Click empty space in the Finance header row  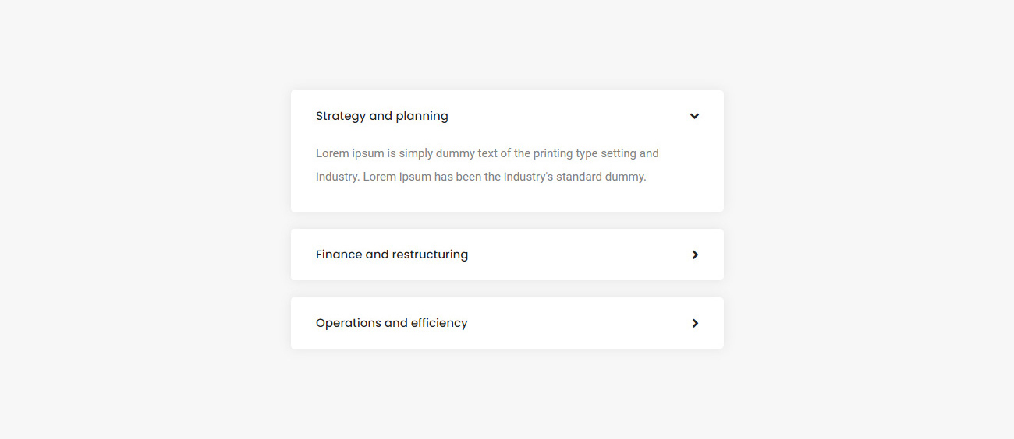tap(577, 255)
